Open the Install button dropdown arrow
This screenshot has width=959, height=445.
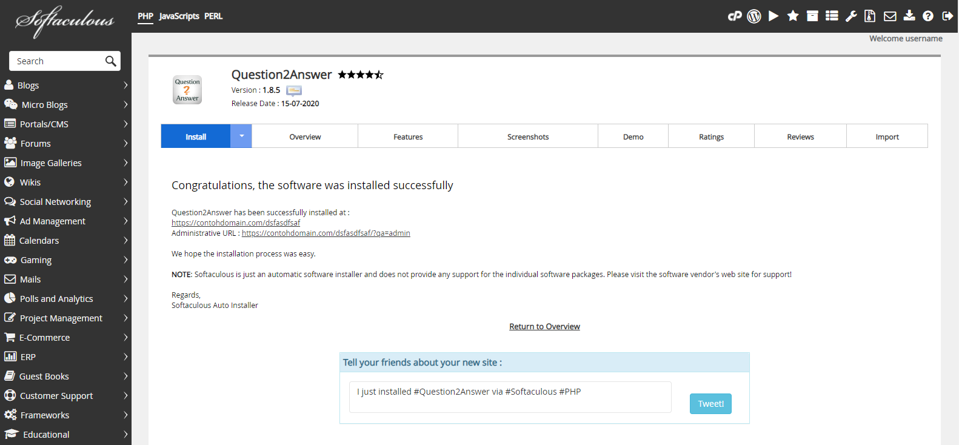point(241,136)
